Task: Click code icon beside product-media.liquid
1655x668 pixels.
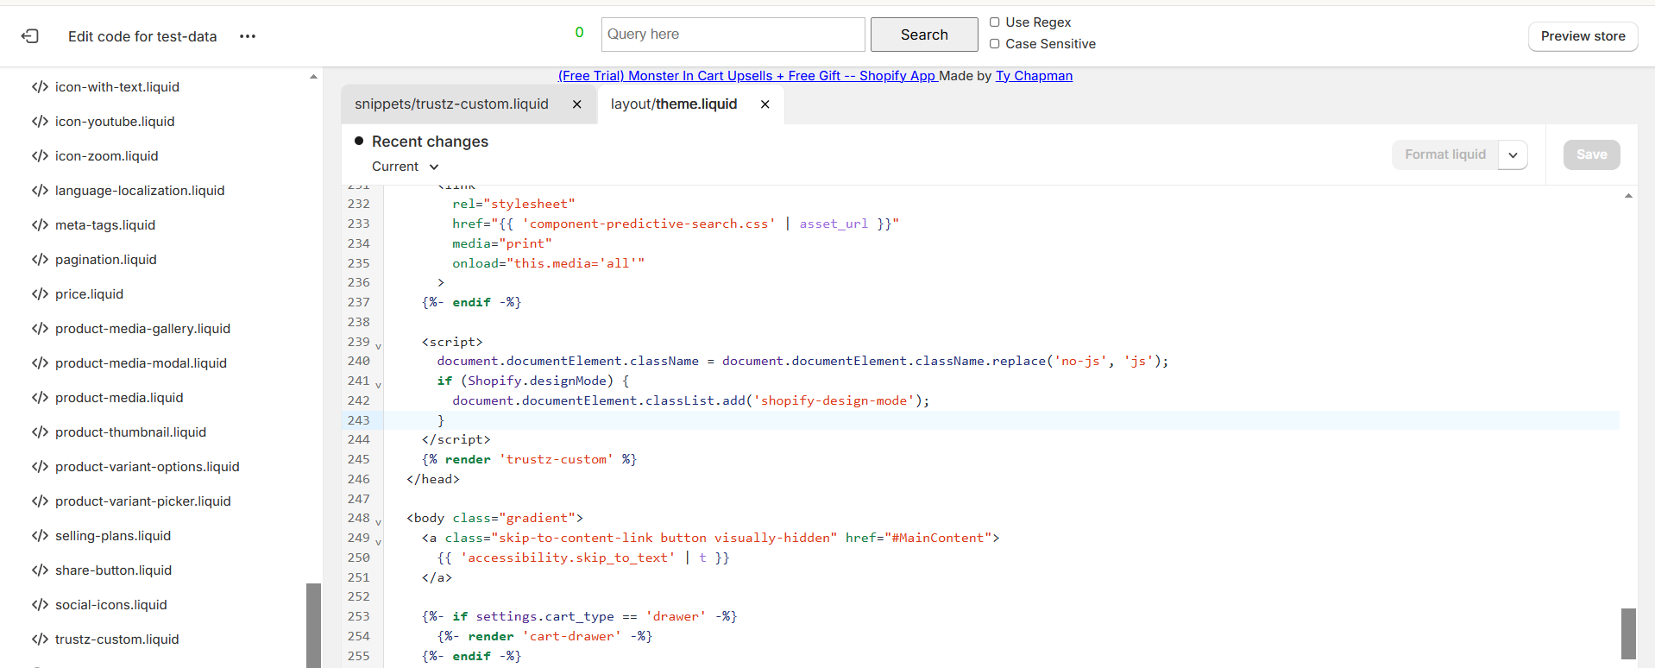Action: [x=40, y=398]
